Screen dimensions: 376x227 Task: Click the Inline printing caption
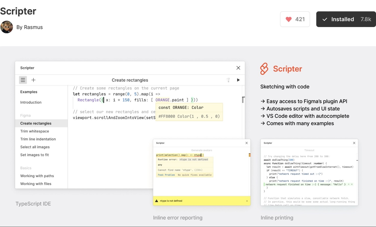[x=277, y=218]
